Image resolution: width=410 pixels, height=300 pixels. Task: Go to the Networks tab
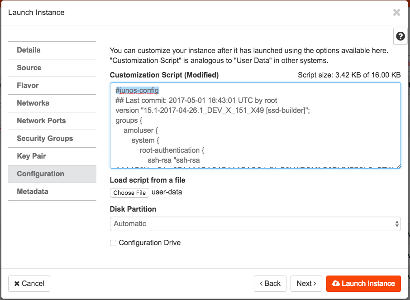tap(33, 103)
